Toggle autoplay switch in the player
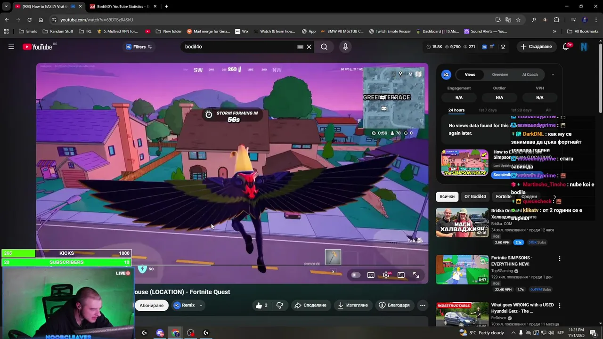Screen dimensions: 603x339 pyautogui.click(x=356, y=275)
